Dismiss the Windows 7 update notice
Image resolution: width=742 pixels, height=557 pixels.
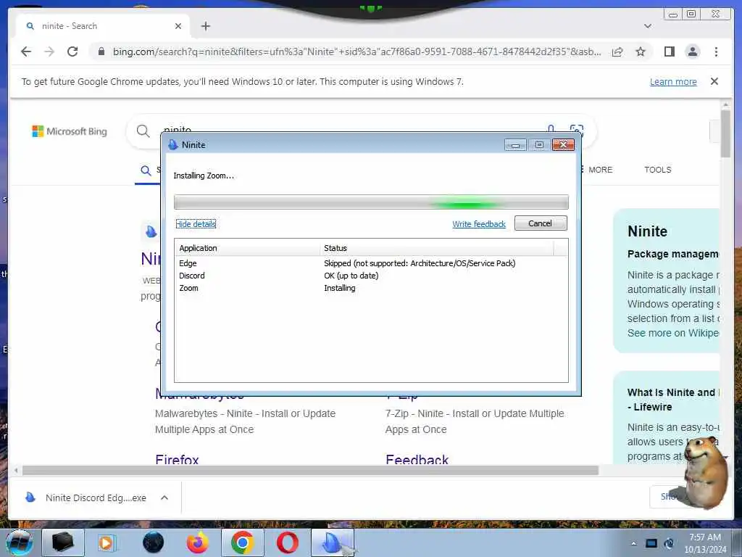[714, 81]
